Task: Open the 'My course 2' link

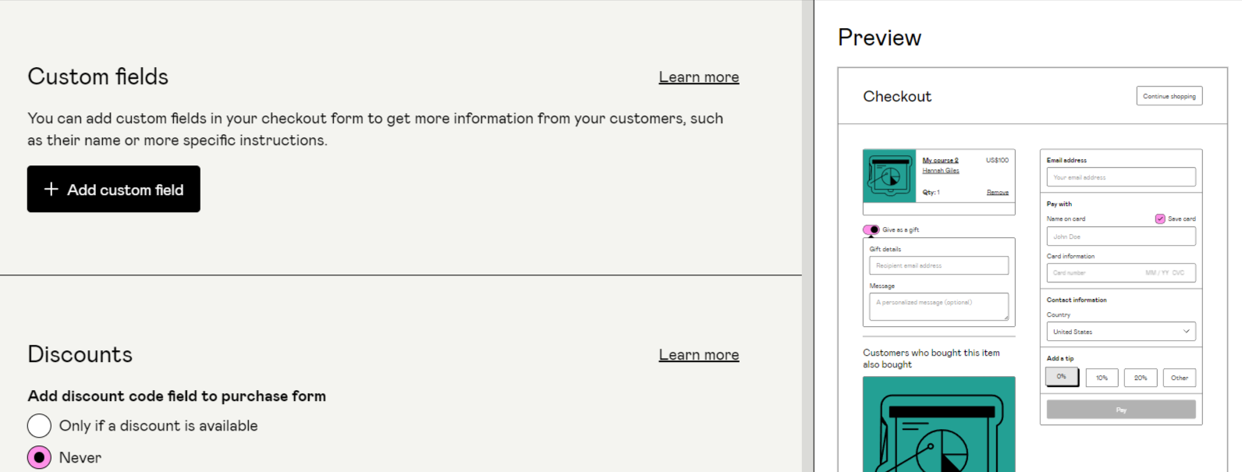Action: pyautogui.click(x=940, y=159)
